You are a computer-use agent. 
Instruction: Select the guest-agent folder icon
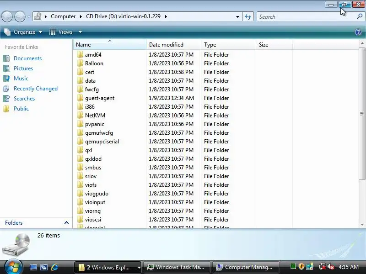click(x=80, y=98)
